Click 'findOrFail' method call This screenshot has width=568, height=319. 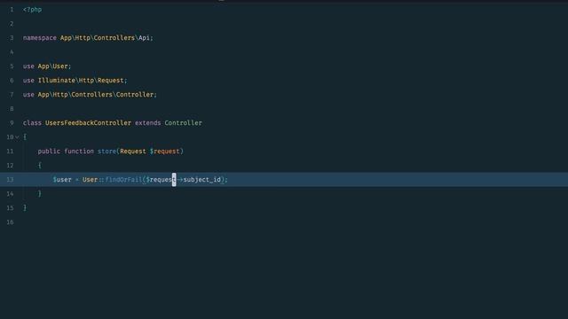click(123, 180)
